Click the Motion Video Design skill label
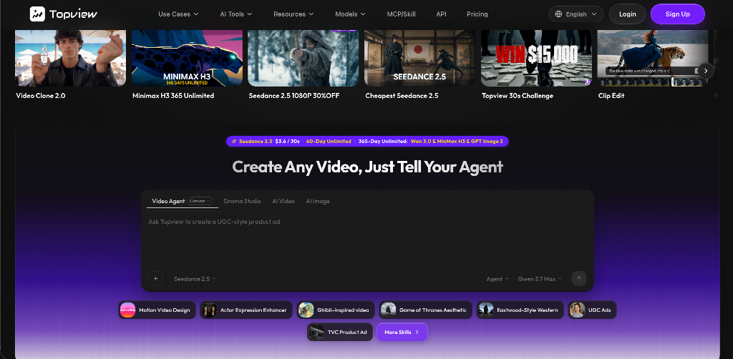This screenshot has height=359, width=733. (x=164, y=310)
